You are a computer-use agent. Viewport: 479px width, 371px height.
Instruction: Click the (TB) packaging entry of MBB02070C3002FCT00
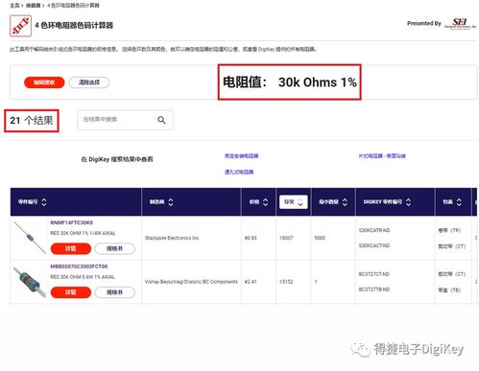(x=449, y=290)
